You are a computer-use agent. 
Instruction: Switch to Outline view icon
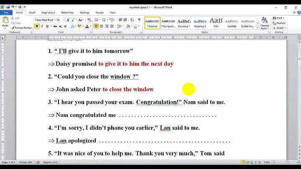(x=255, y=162)
